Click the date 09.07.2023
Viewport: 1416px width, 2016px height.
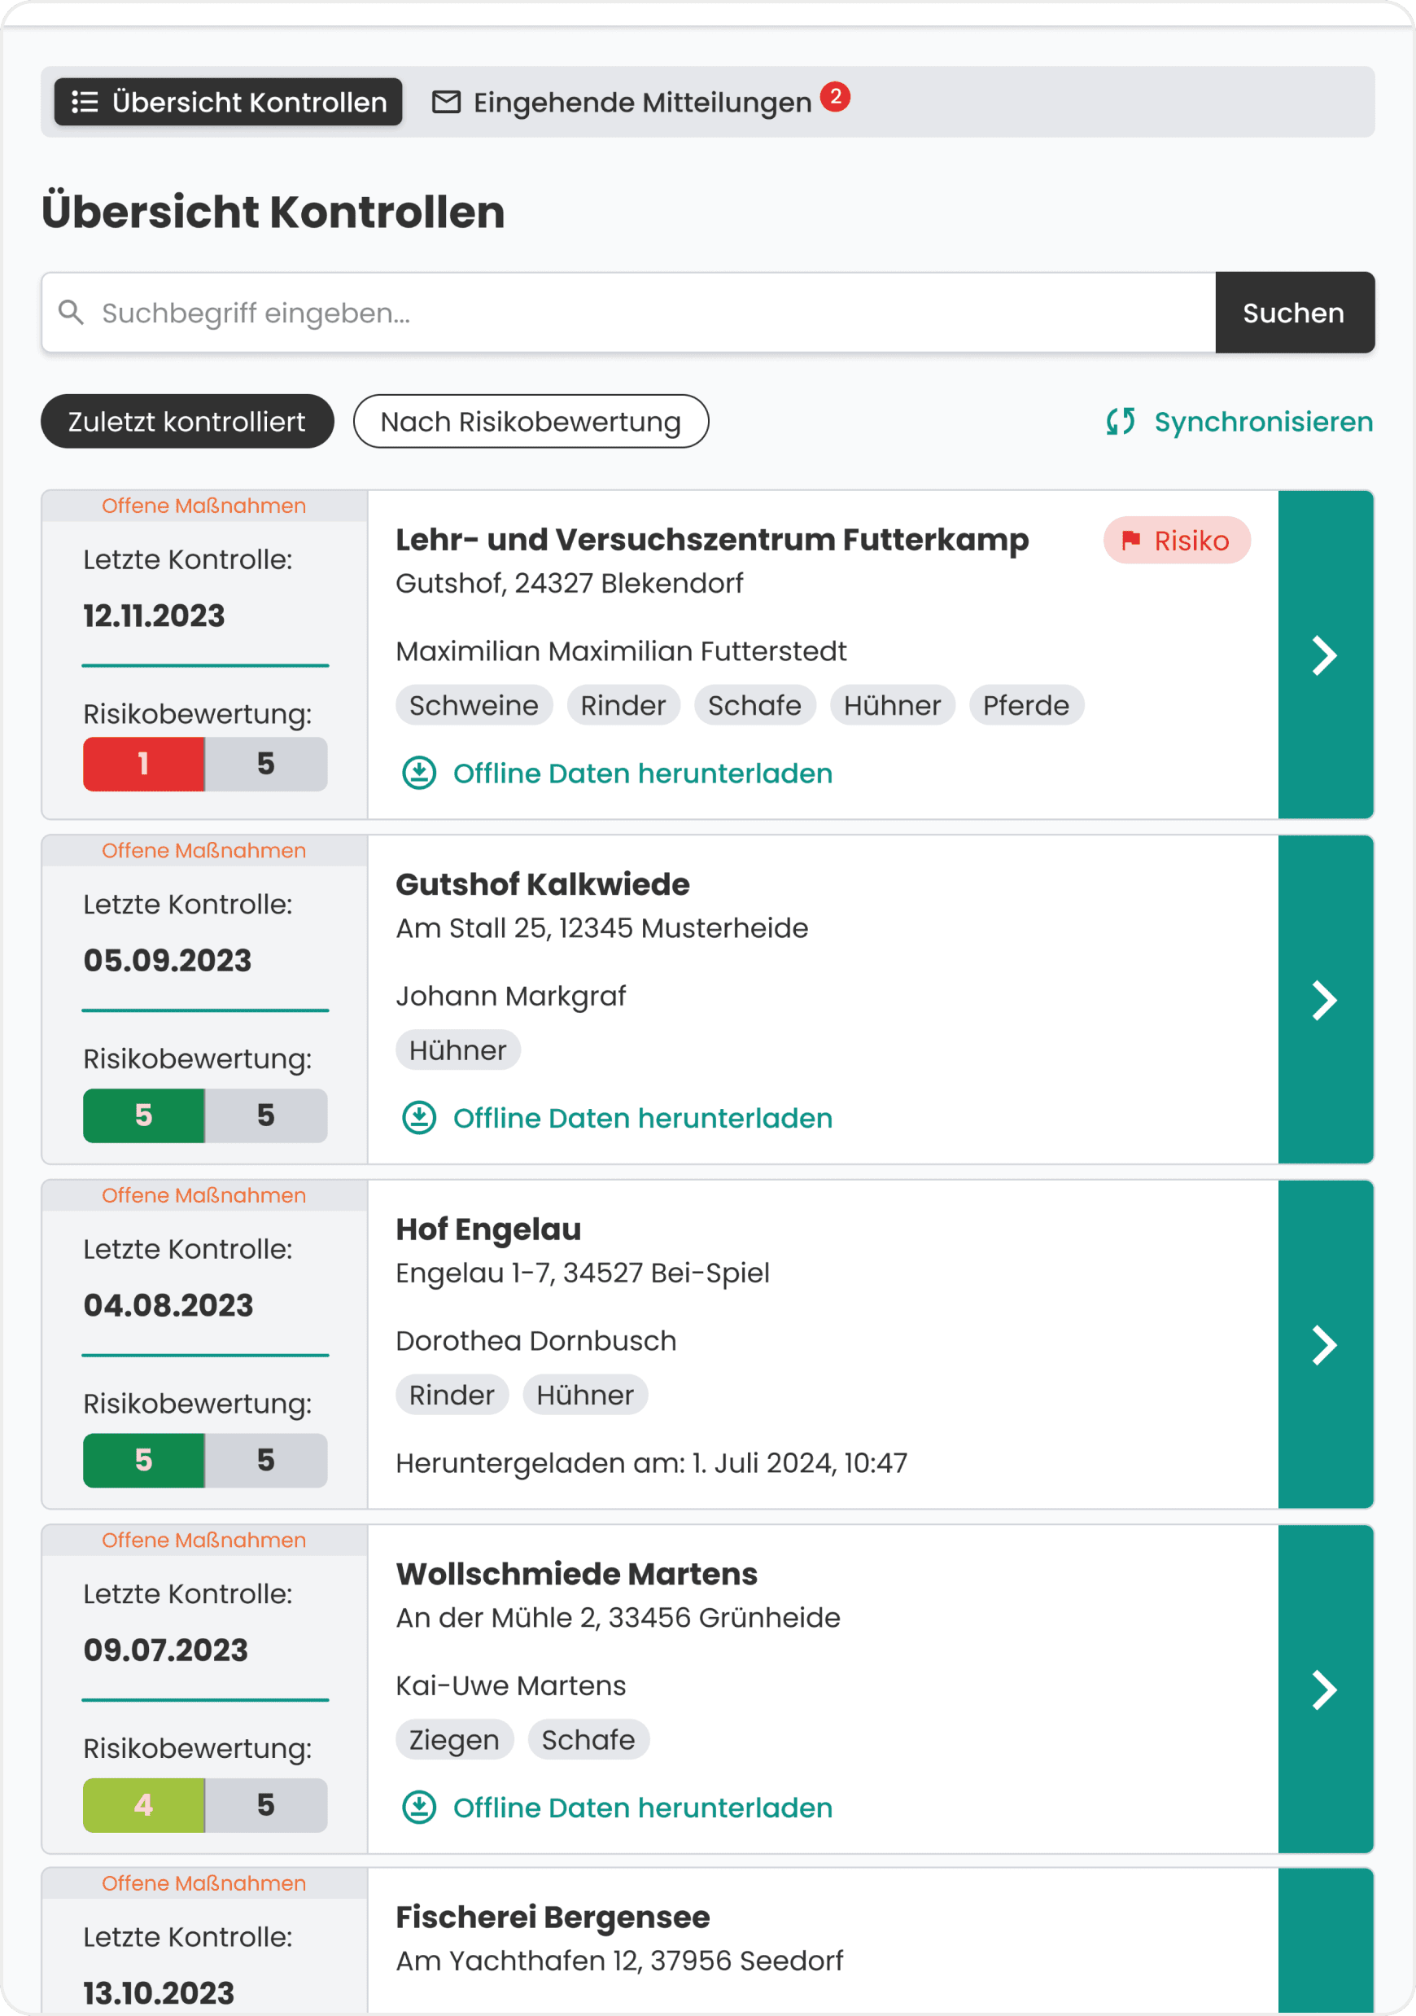click(x=166, y=1651)
